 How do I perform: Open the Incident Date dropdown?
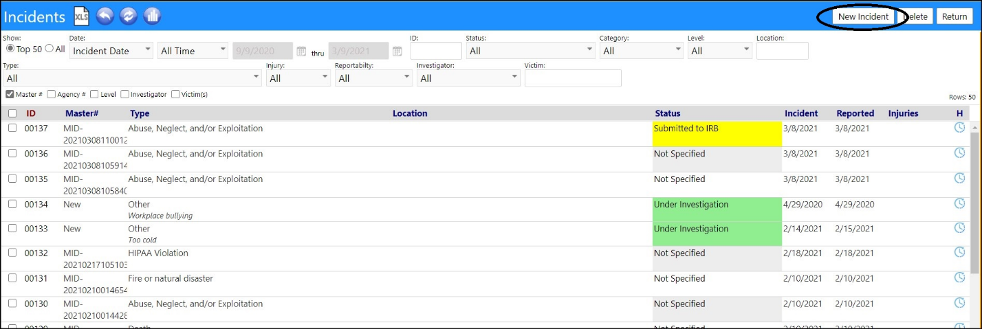(x=111, y=51)
